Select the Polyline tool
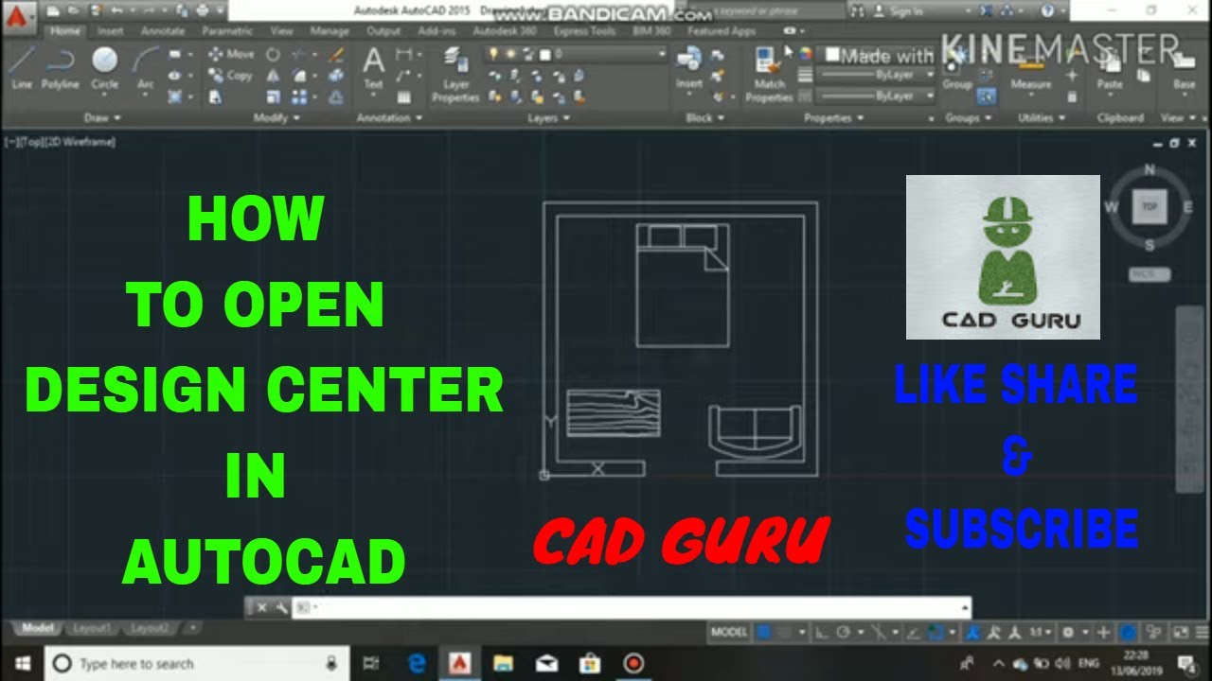1212x681 pixels. point(61,68)
